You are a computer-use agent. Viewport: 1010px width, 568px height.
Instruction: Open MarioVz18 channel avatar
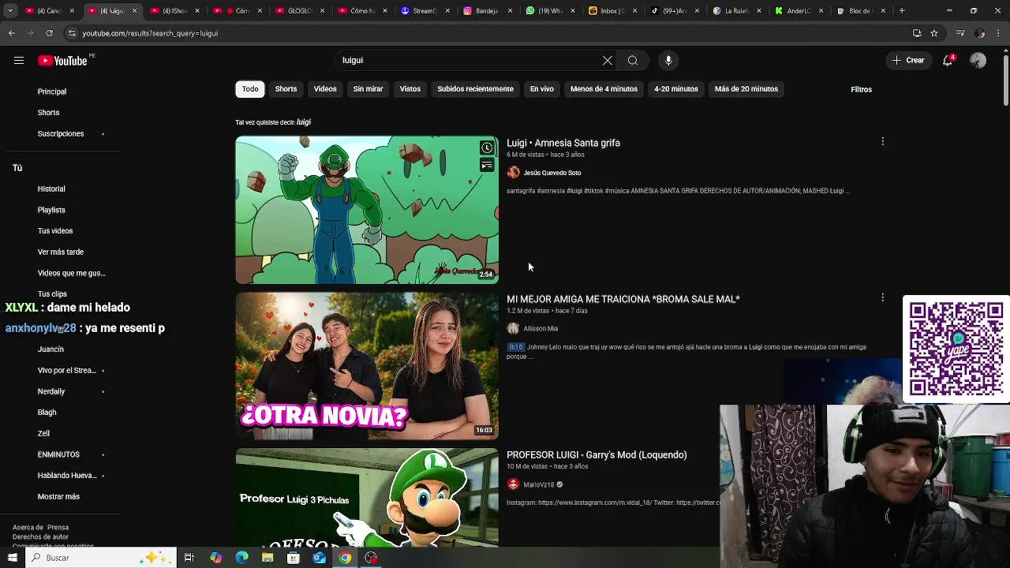(513, 484)
